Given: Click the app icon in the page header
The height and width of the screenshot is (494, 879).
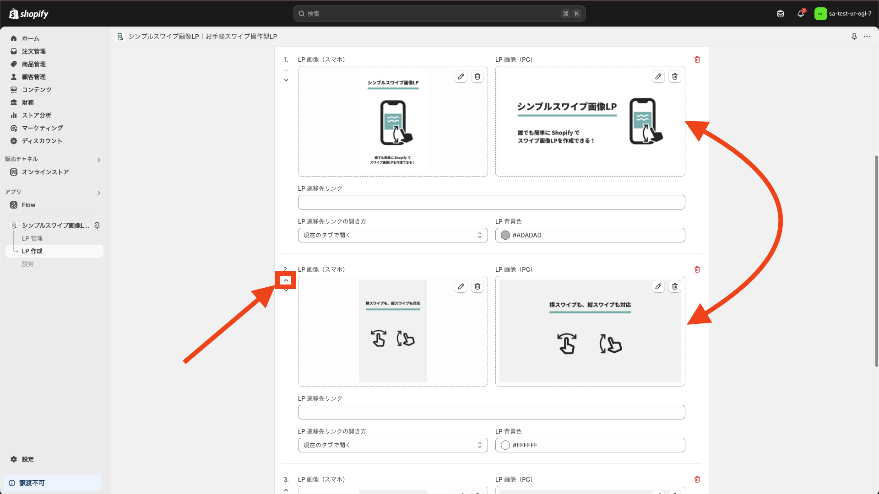Looking at the screenshot, I should pos(120,37).
